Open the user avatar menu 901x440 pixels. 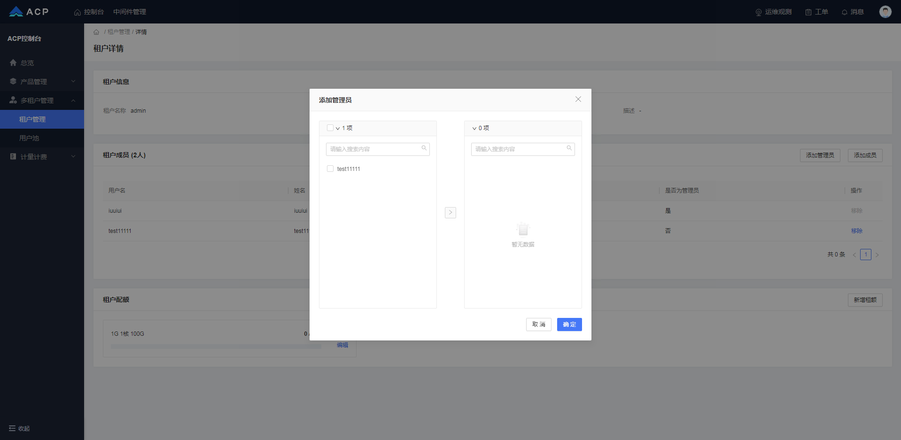885,12
